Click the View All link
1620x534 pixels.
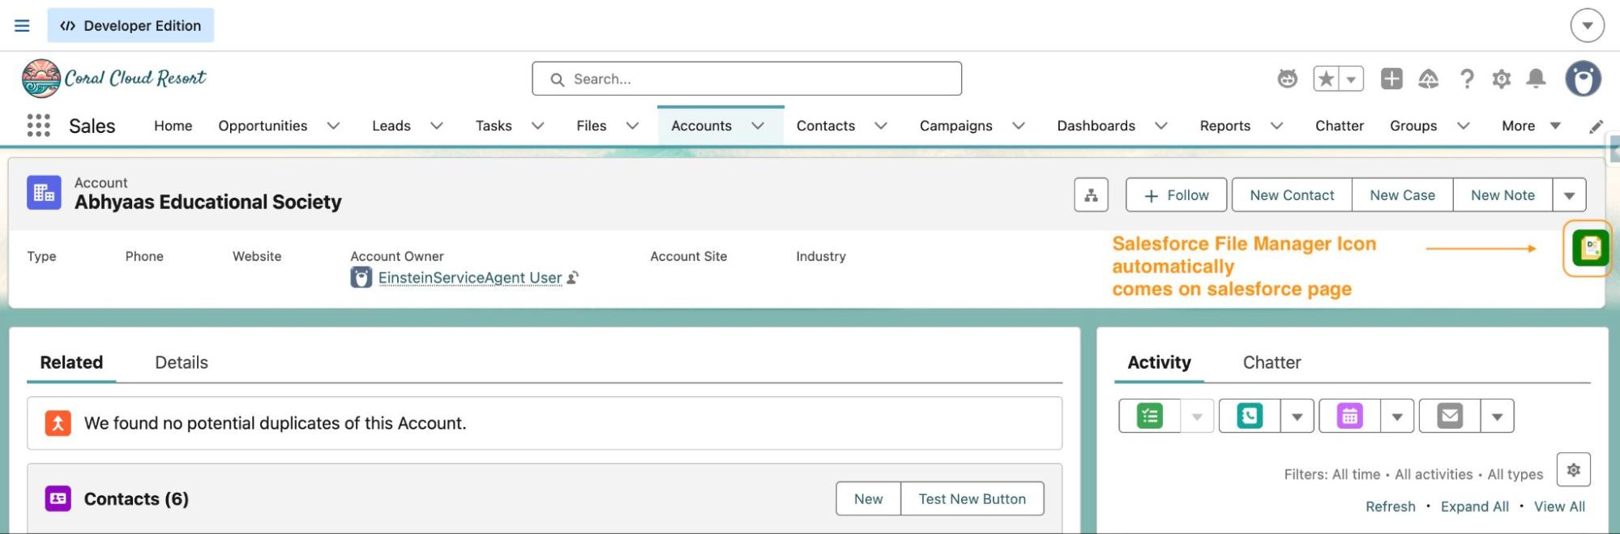[x=1559, y=506]
